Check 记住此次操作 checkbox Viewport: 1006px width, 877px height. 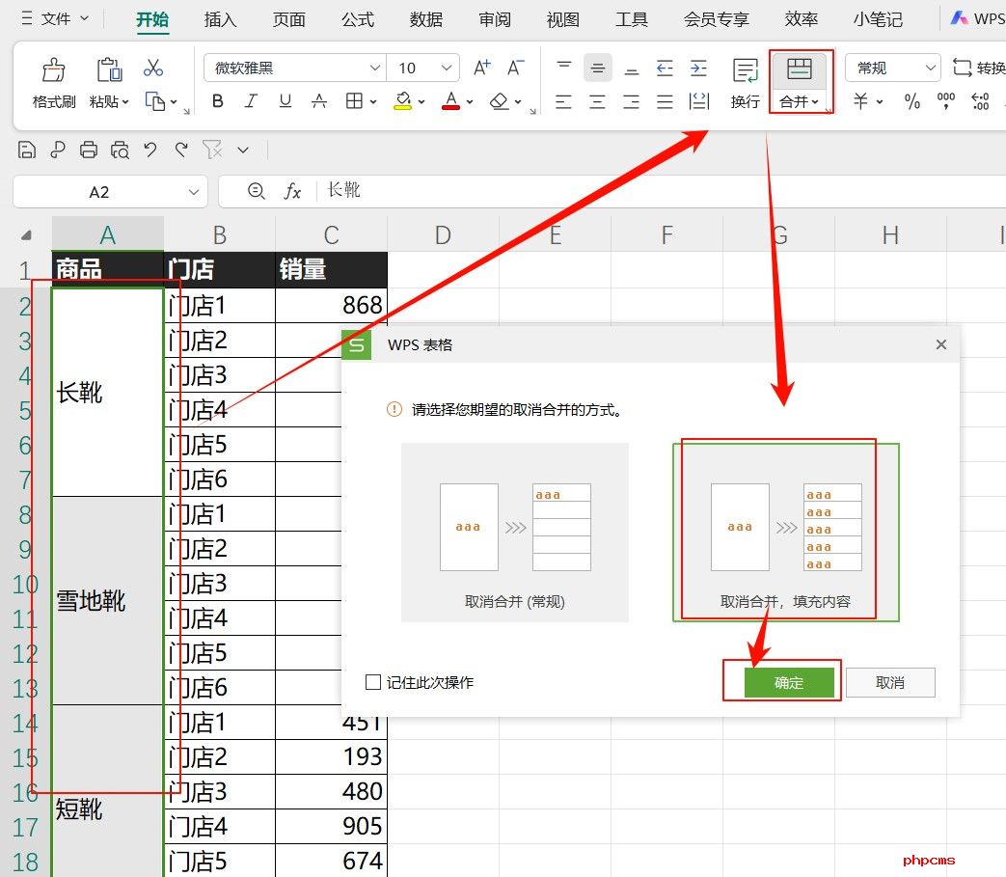[x=372, y=682]
